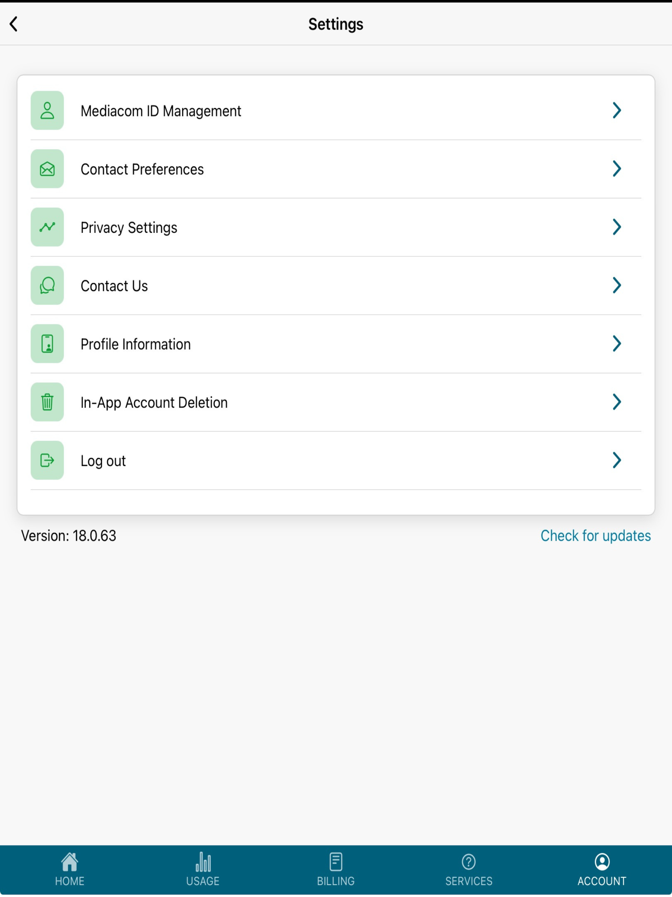This screenshot has width=672, height=897.
Task: Expand Mediacom ID Management via its chevron
Action: [x=617, y=111]
